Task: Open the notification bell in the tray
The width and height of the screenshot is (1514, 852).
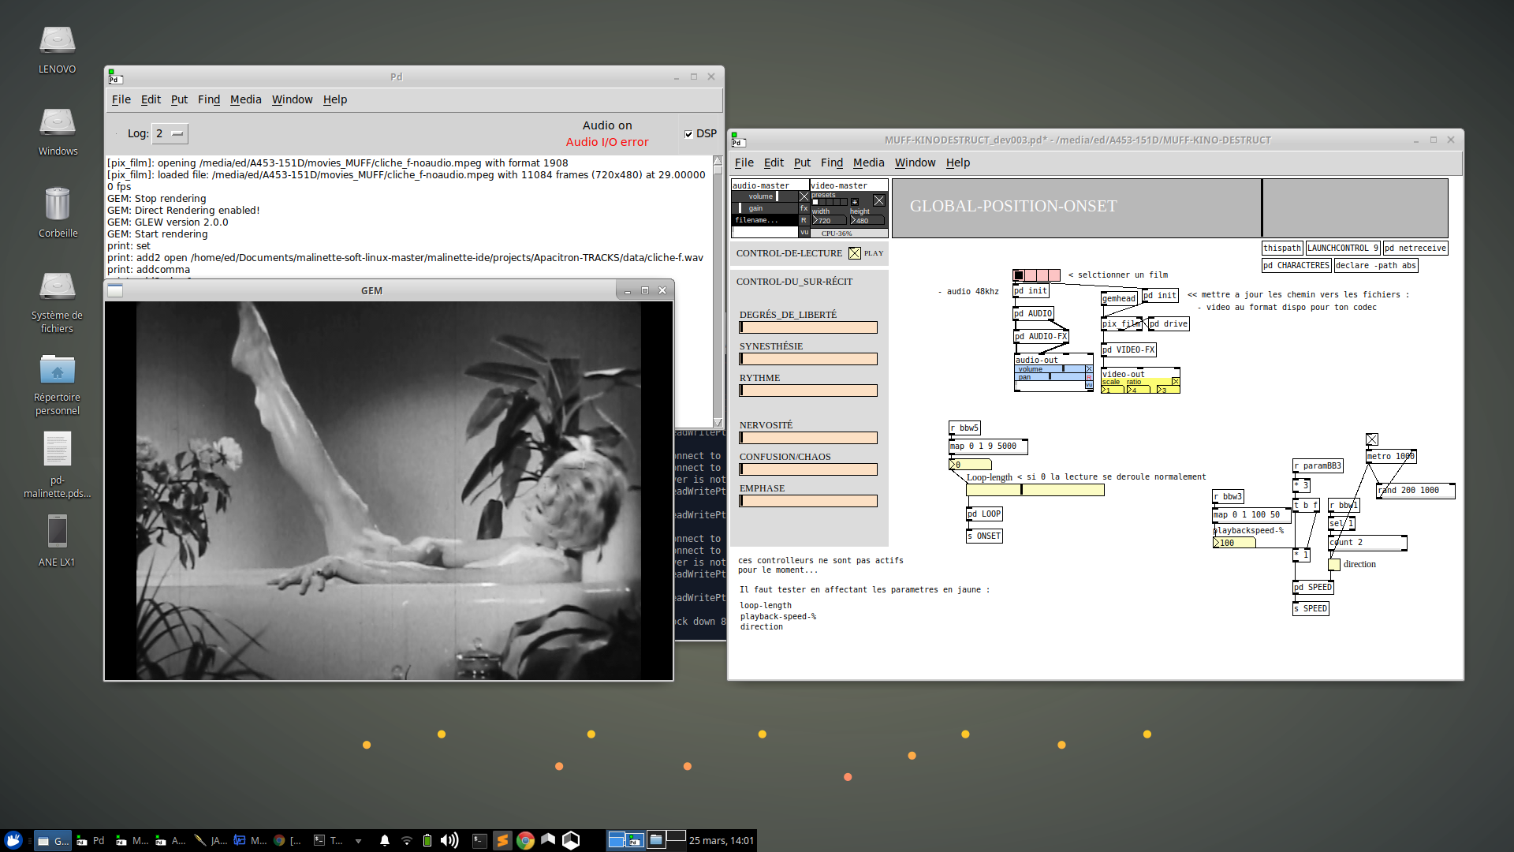Action: click(x=385, y=840)
